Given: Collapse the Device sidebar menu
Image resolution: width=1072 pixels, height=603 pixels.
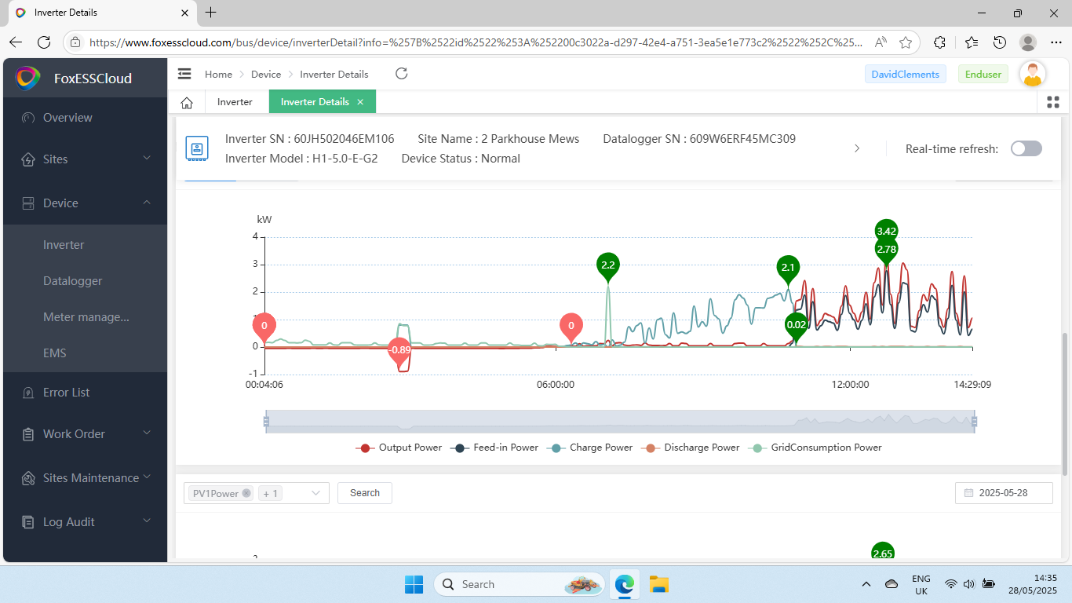Looking at the screenshot, I should pyautogui.click(x=86, y=203).
